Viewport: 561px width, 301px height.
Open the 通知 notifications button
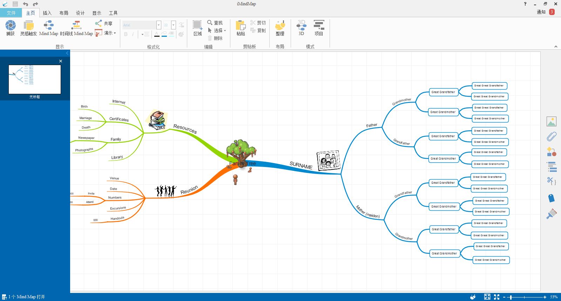[546, 12]
